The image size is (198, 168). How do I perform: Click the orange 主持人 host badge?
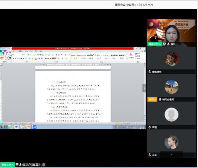click(x=152, y=100)
